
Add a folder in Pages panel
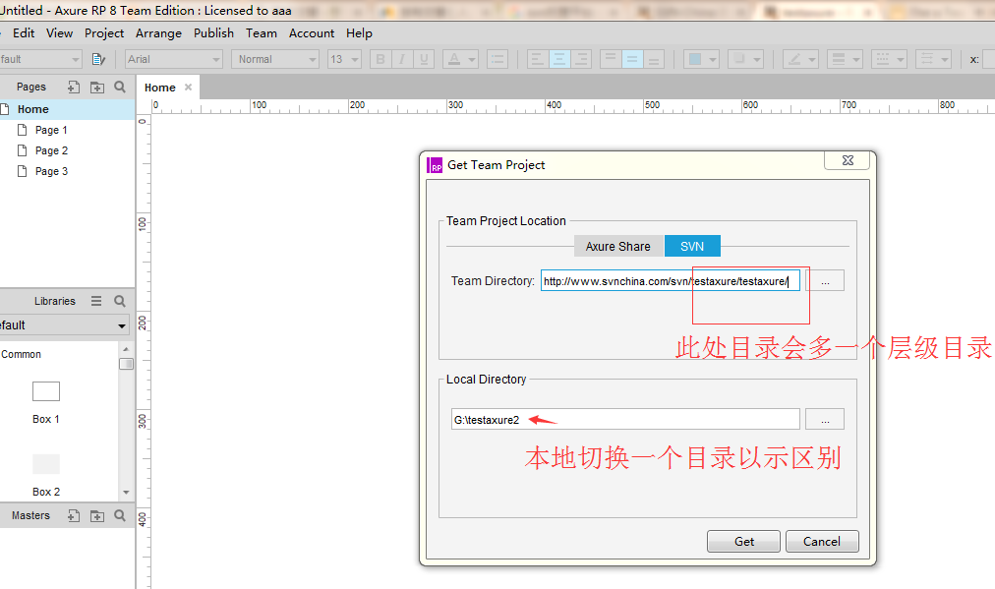[x=97, y=87]
